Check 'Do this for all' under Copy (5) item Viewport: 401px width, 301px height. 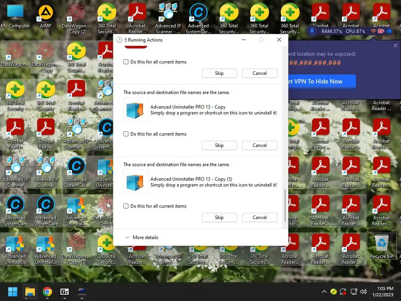126,206
